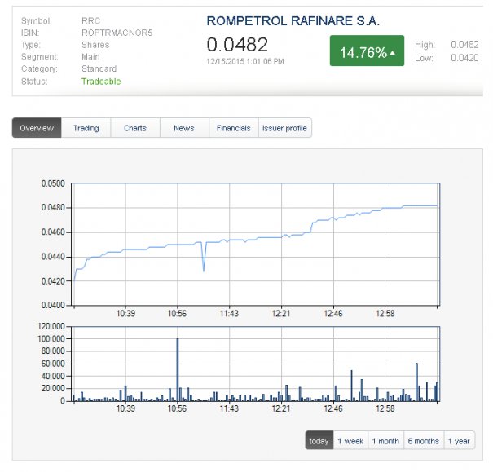The image size is (493, 472).
Task: Click the 10:39 label under price chart
Action: coord(125,314)
